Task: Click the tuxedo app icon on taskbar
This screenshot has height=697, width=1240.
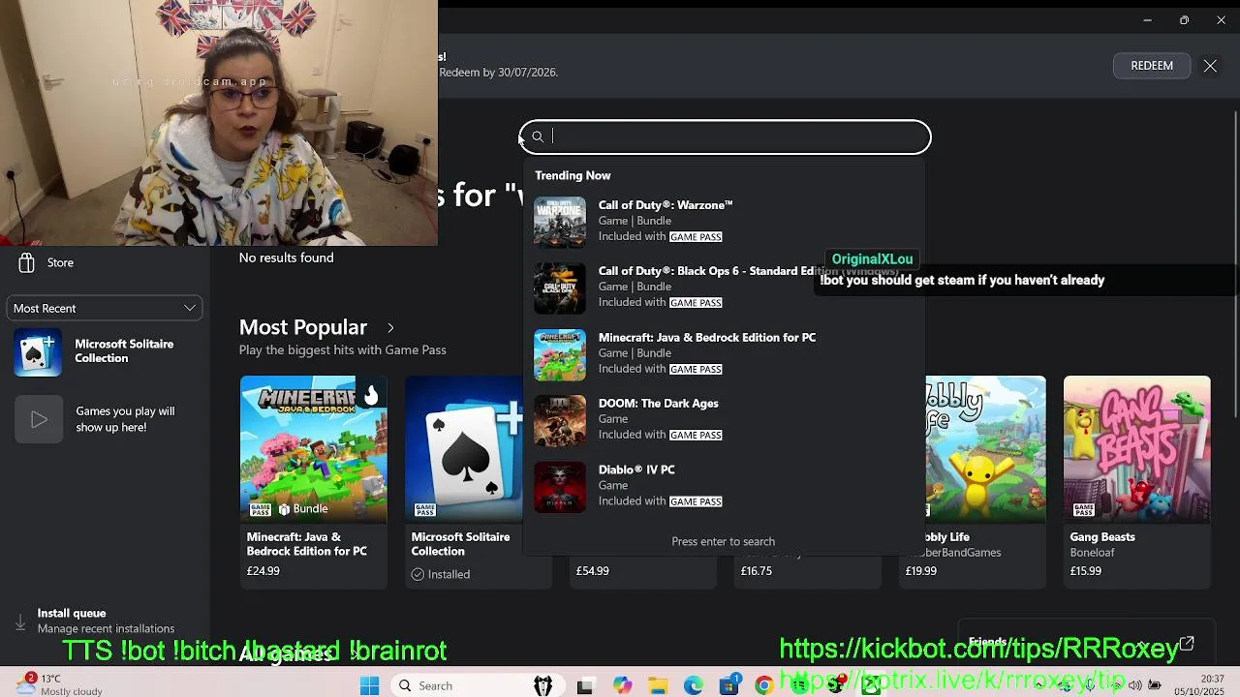Action: 543,685
